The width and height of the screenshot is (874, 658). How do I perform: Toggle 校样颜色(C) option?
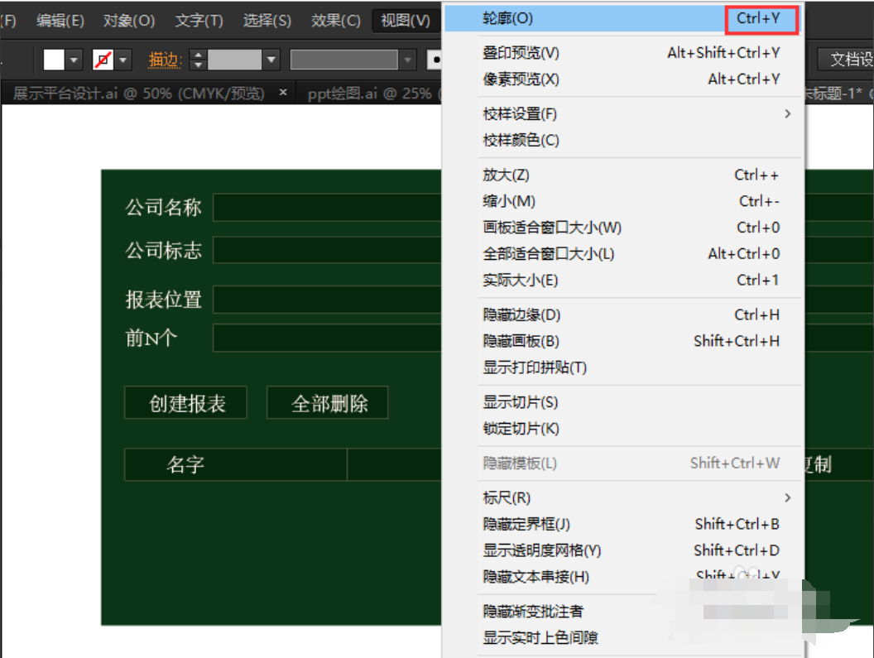(x=622, y=140)
